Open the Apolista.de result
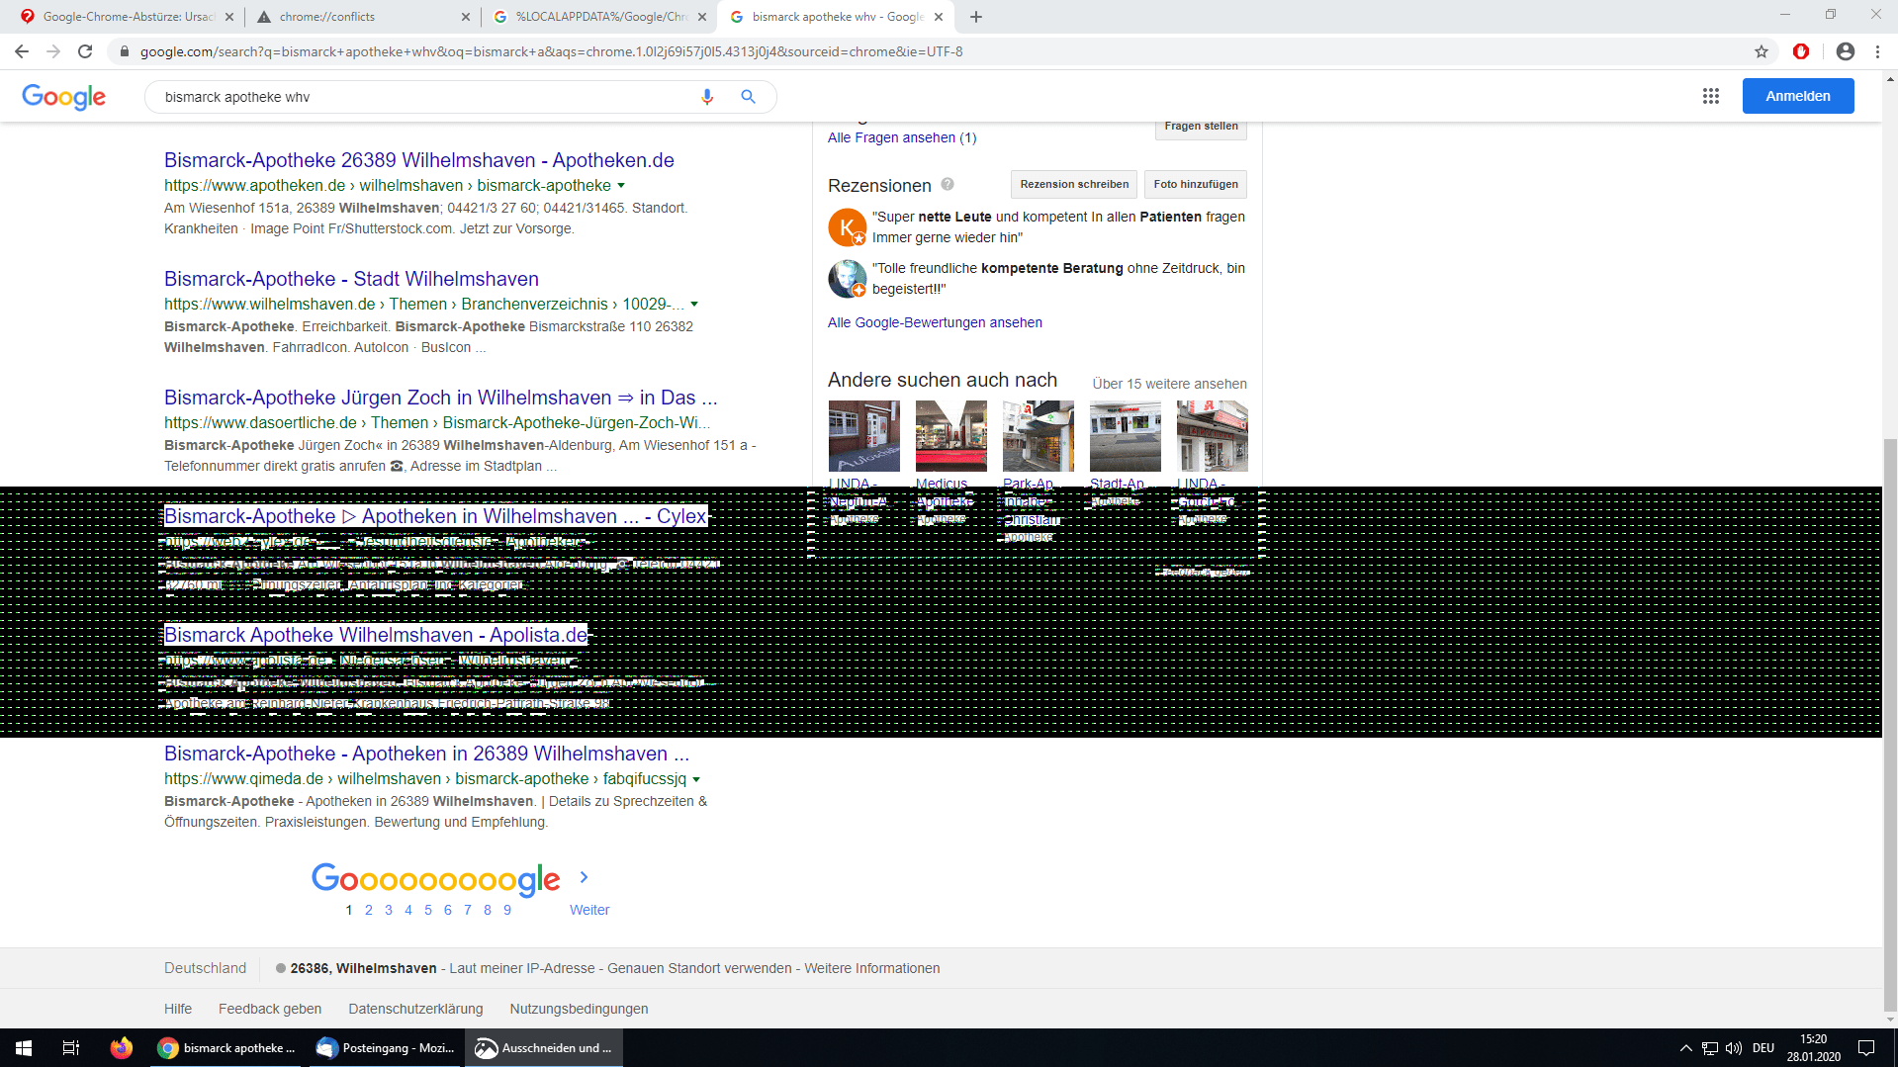Viewport: 1898px width, 1067px height. coord(376,635)
